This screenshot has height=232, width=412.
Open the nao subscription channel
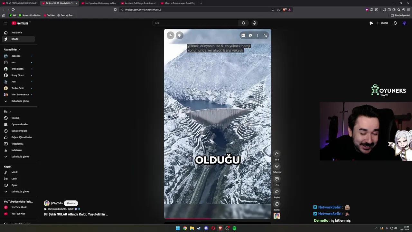click(x=18, y=63)
